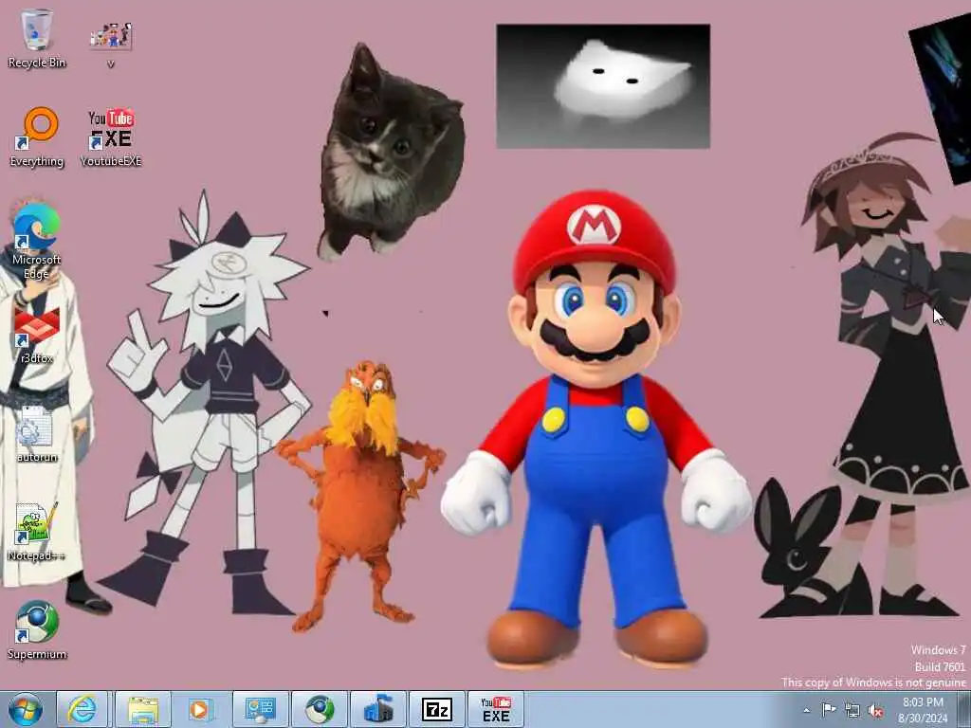Launch the Everything search shortcut
Viewport: 971px width, 728px height.
click(37, 137)
